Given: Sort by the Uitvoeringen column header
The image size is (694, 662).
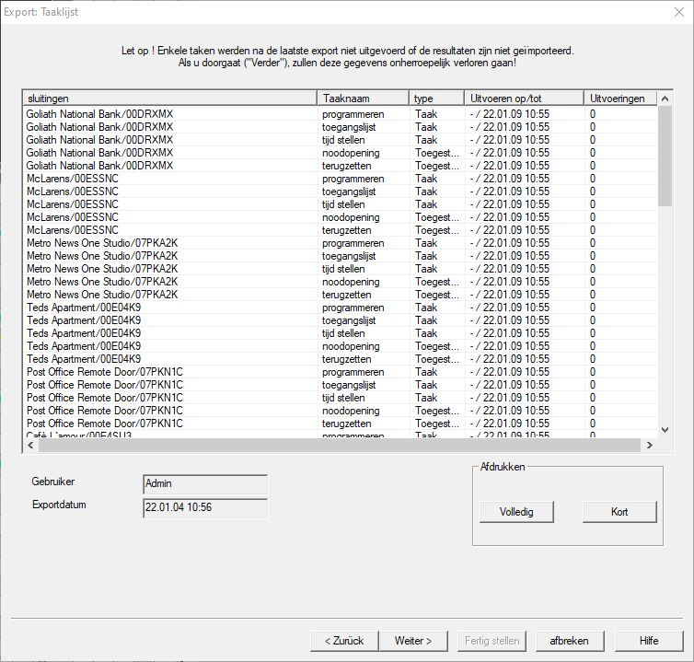Looking at the screenshot, I should point(619,99).
